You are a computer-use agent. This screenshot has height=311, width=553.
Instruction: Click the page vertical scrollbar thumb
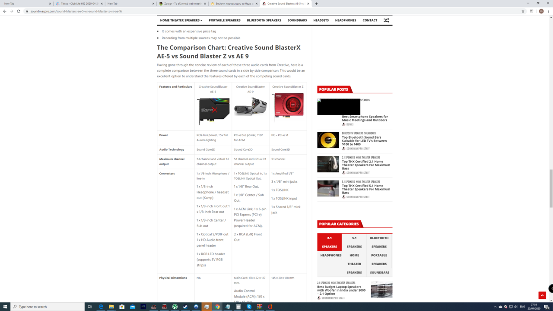[x=551, y=188]
